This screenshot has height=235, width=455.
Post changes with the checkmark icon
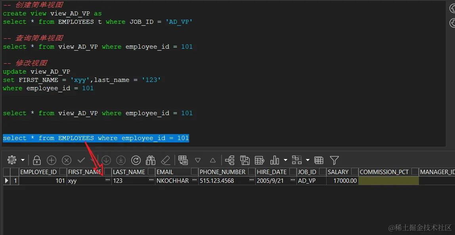pyautogui.click(x=81, y=160)
